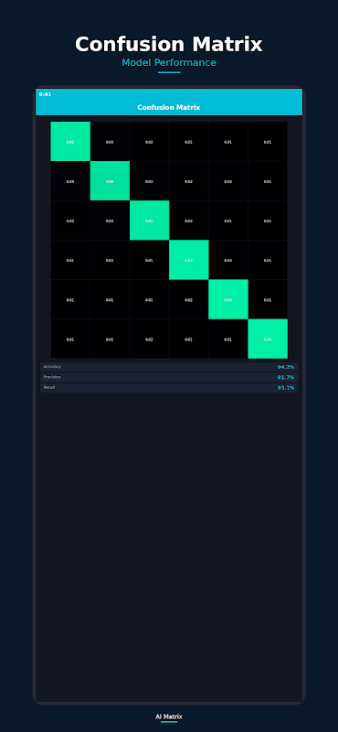Viewport: 338px width, 732px height.
Task: Select black cell in row one, column two
Action: (x=110, y=142)
